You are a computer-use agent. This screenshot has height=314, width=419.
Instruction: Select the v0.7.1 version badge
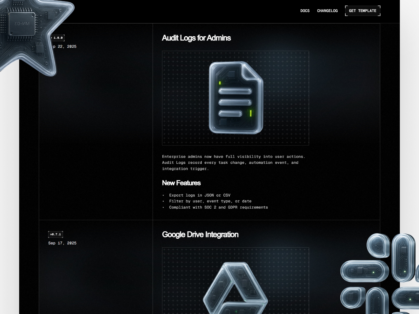pyautogui.click(x=56, y=234)
